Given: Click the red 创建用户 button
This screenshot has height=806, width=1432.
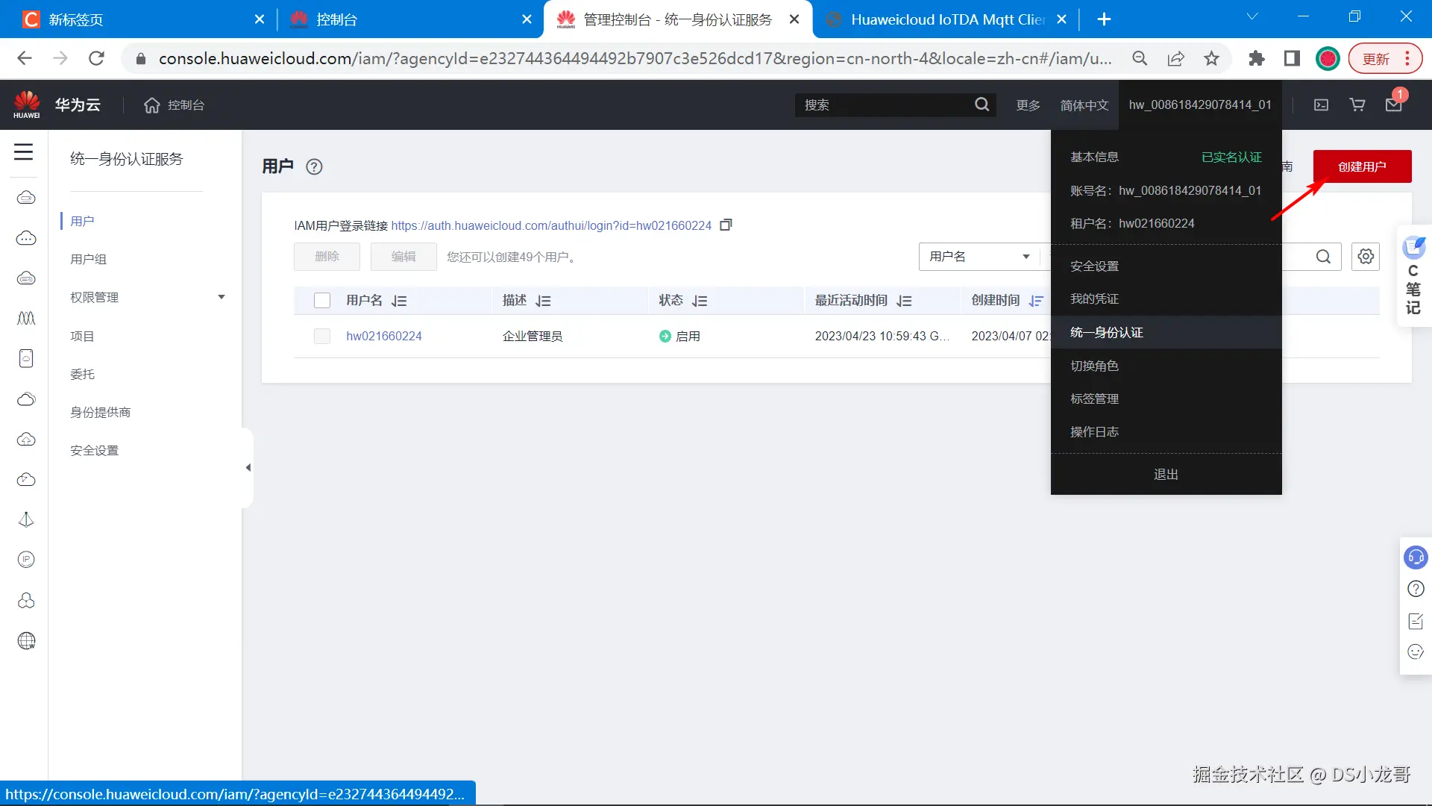Looking at the screenshot, I should 1361,166.
